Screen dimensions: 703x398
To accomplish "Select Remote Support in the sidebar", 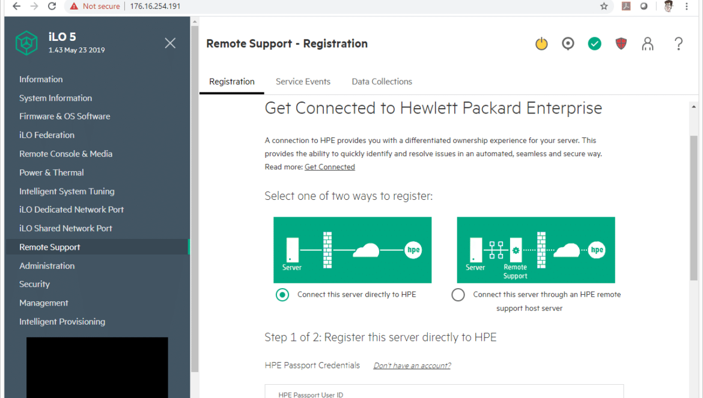I will (97, 247).
